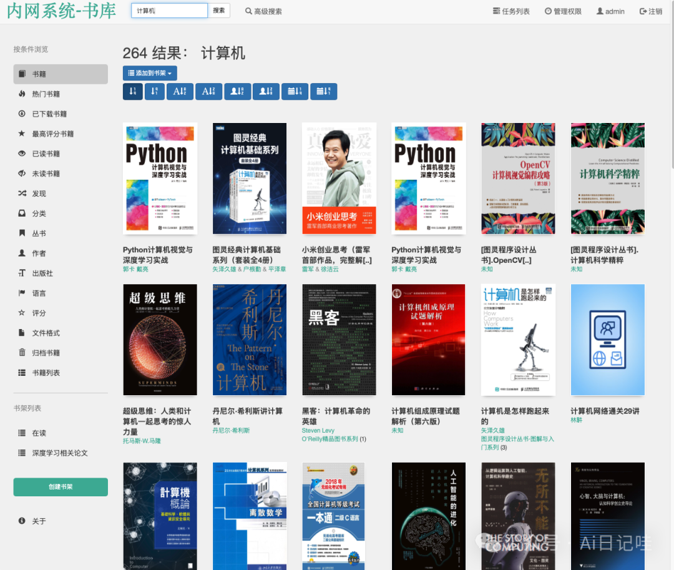This screenshot has height=570, width=674.
Task: Open 最高评分书籍 top rated books
Action: (61, 134)
